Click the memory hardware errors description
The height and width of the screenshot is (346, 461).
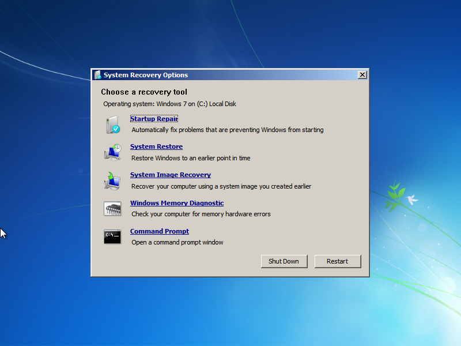(x=201, y=214)
